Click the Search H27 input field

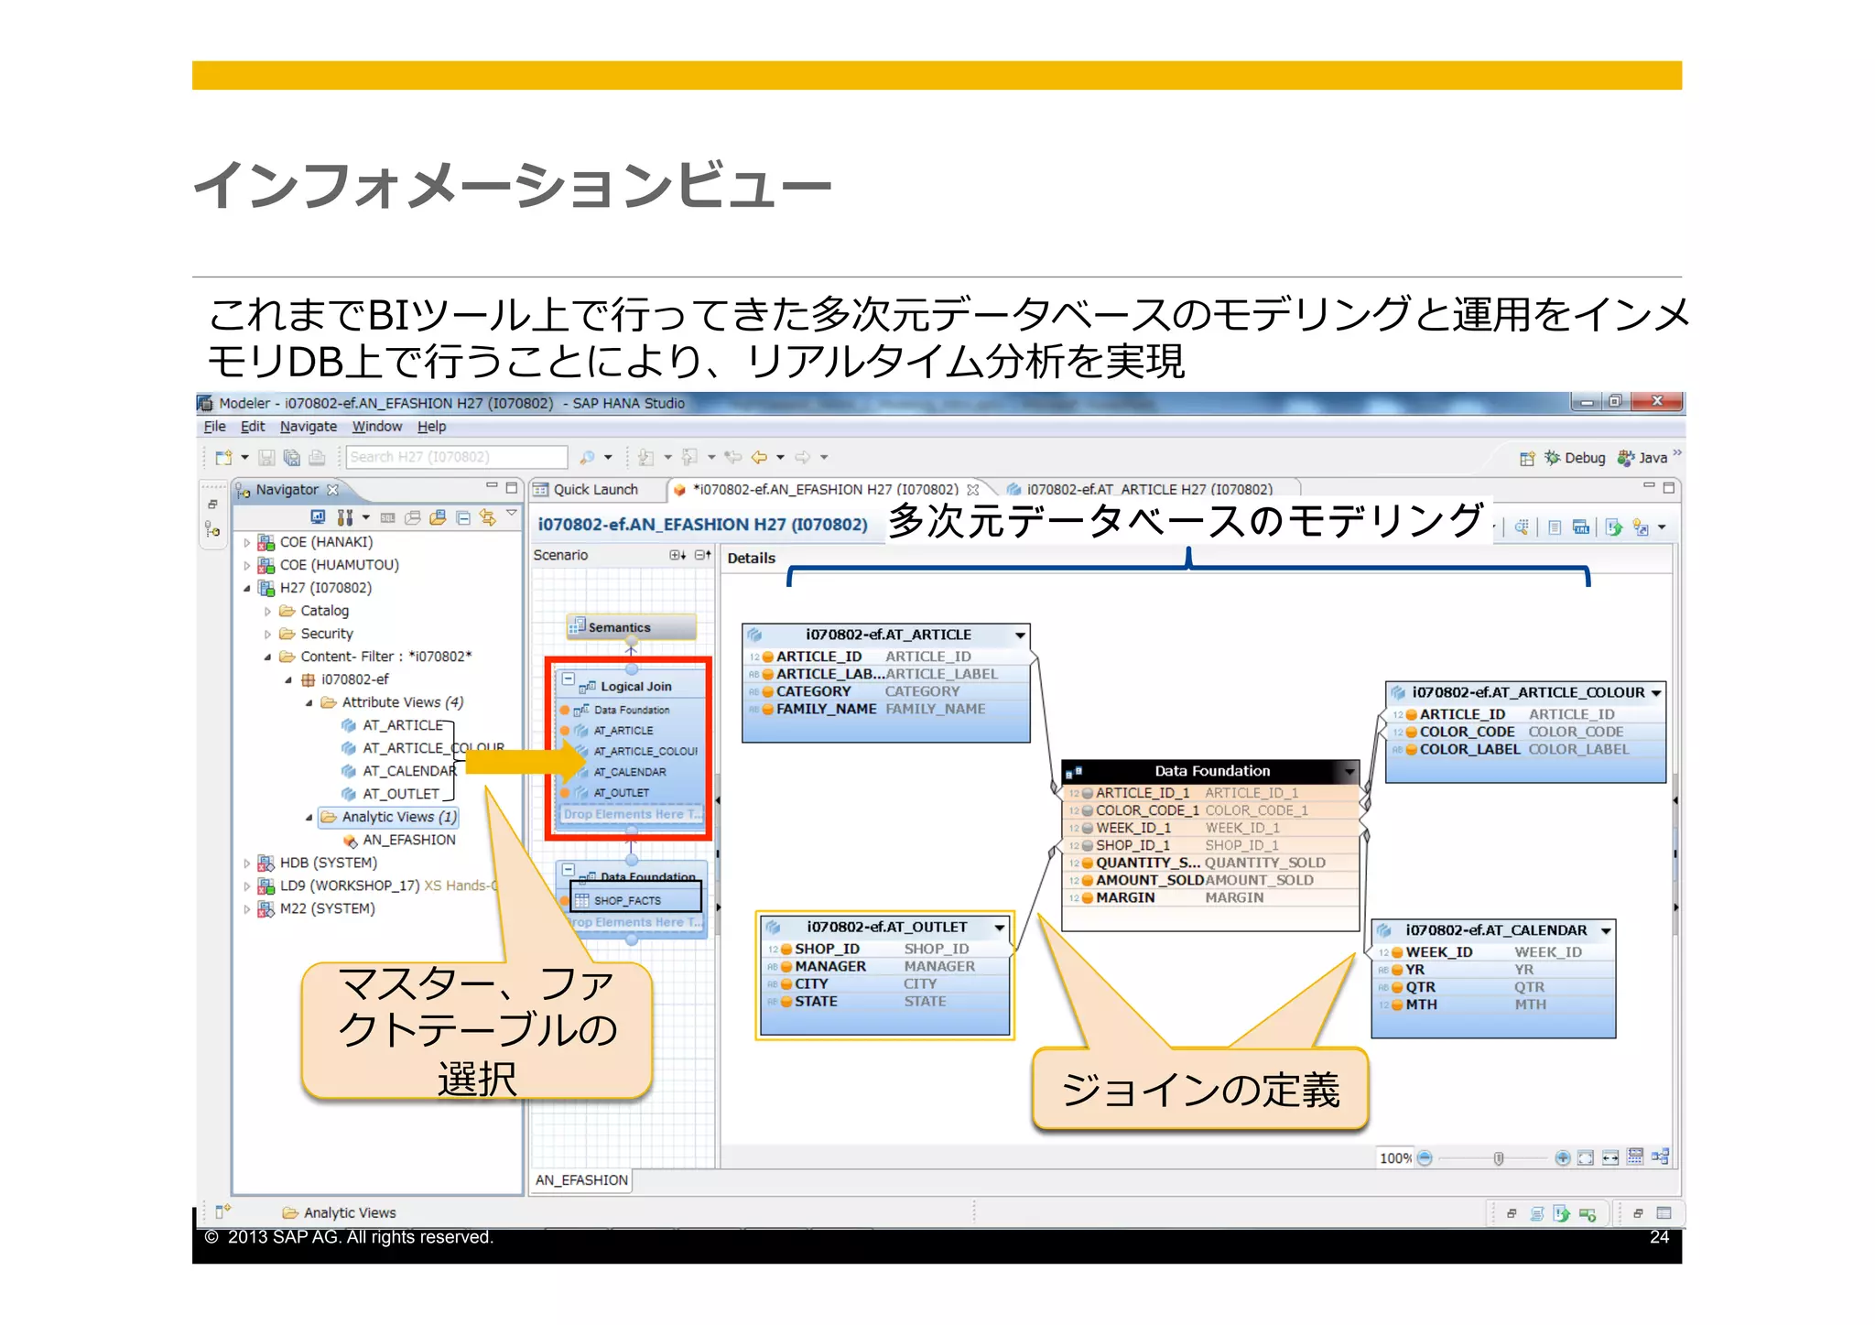(x=456, y=457)
